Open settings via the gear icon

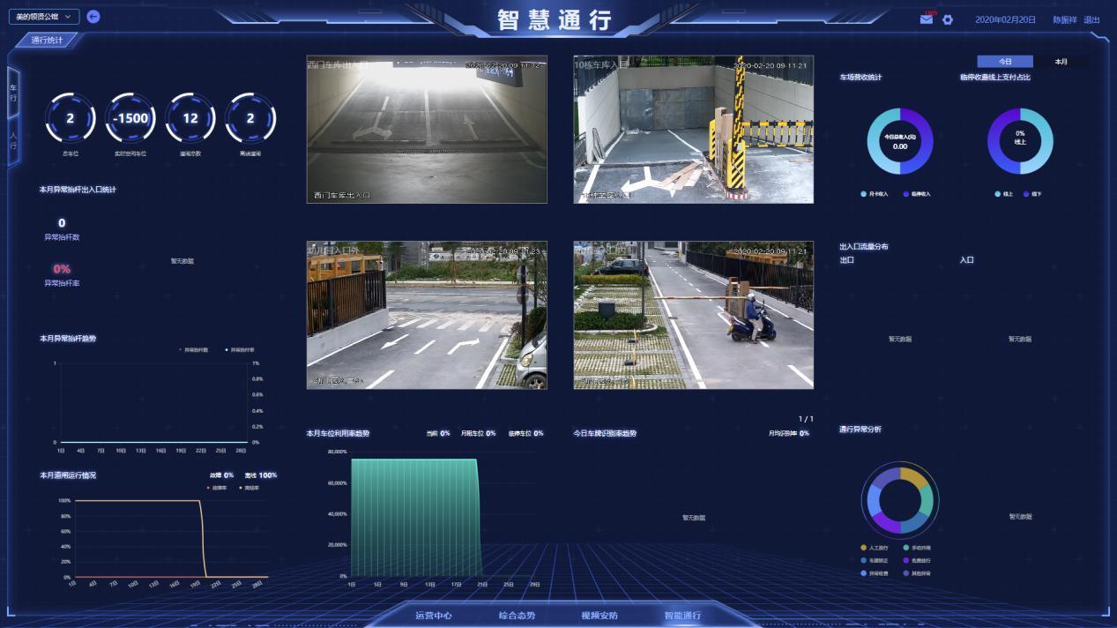[948, 19]
